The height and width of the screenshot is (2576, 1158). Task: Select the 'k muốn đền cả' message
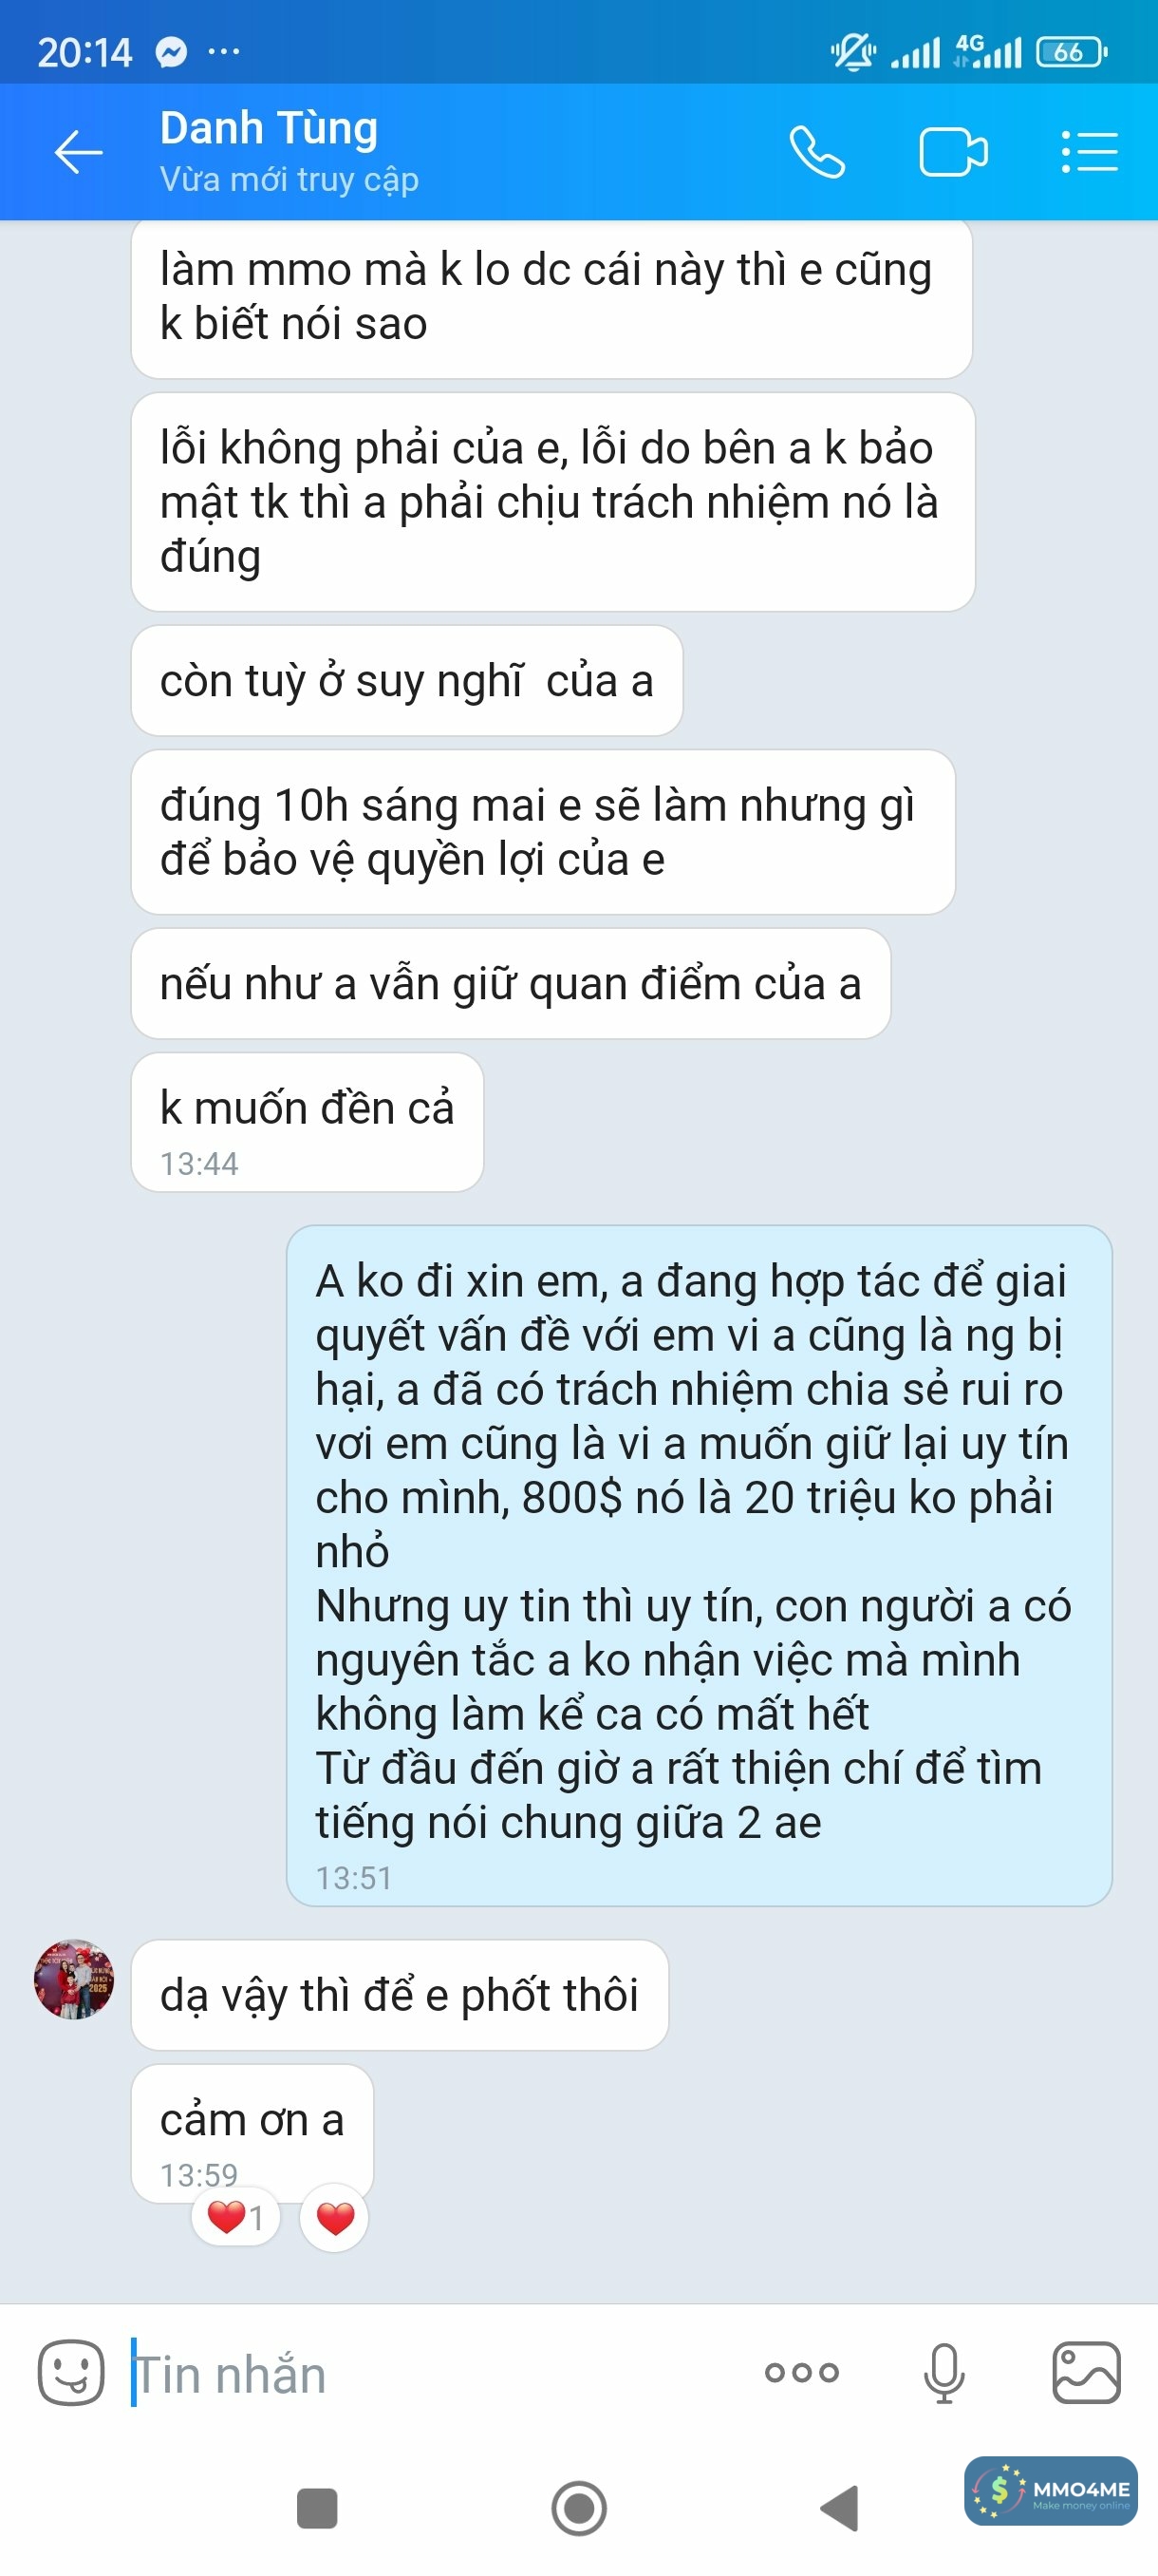pos(308,1121)
